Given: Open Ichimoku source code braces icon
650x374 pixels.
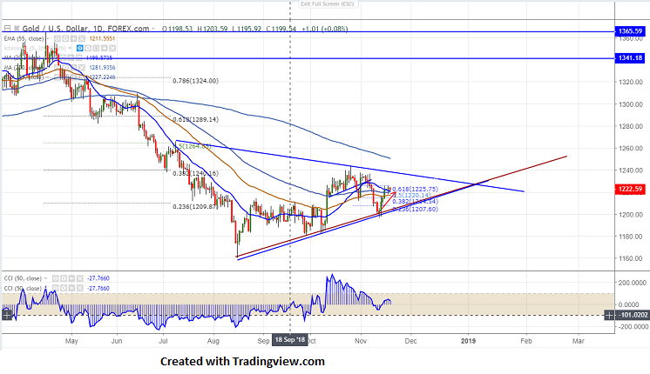Looking at the screenshot, I should [x=96, y=49].
